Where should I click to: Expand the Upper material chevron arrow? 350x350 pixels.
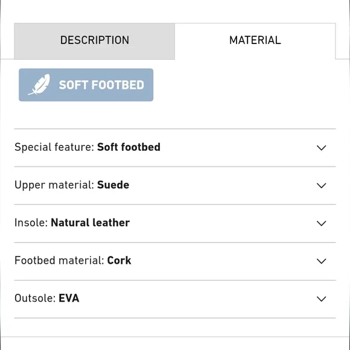coord(321,185)
